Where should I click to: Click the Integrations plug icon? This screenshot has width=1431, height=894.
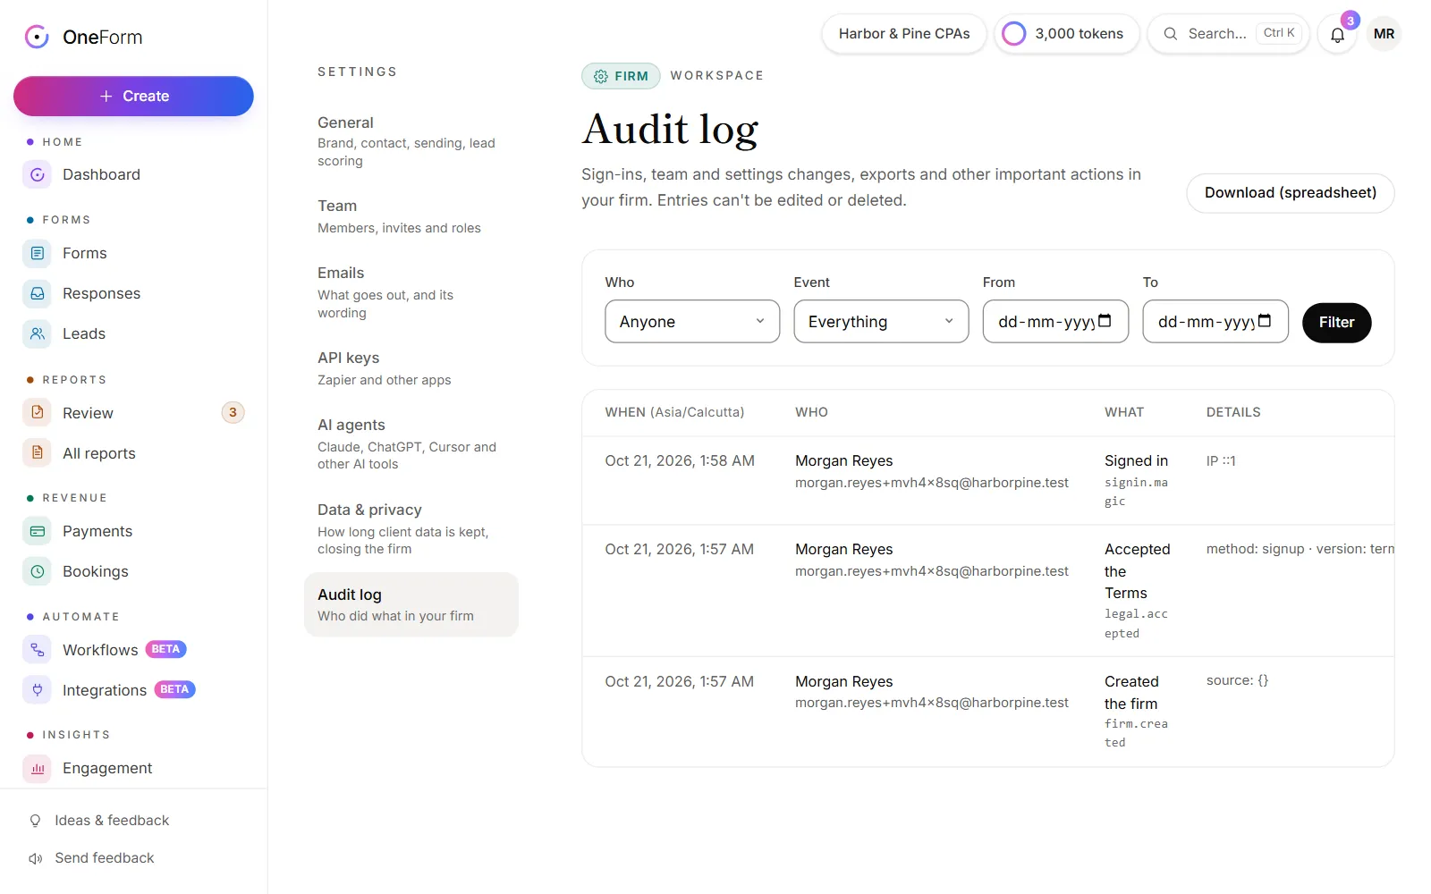pyautogui.click(x=38, y=690)
